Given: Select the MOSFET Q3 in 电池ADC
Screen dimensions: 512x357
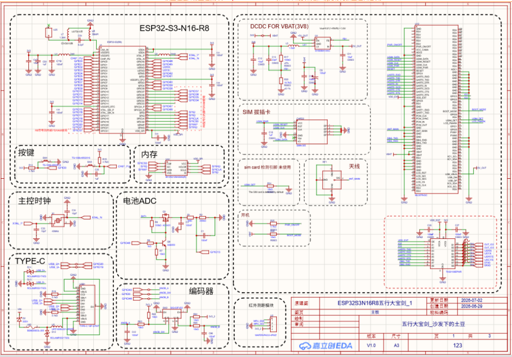Looking at the screenshot, I should 165,216.
